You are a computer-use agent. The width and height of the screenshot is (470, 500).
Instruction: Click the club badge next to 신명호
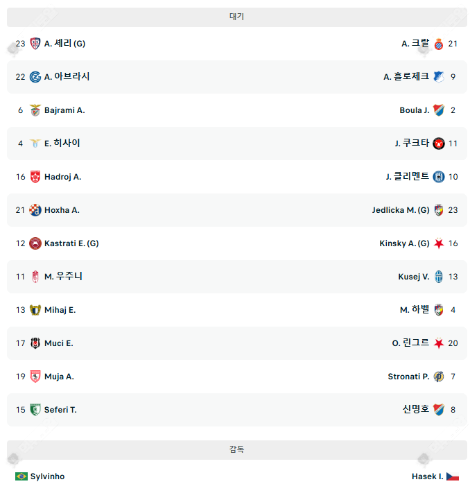pyautogui.click(x=439, y=410)
